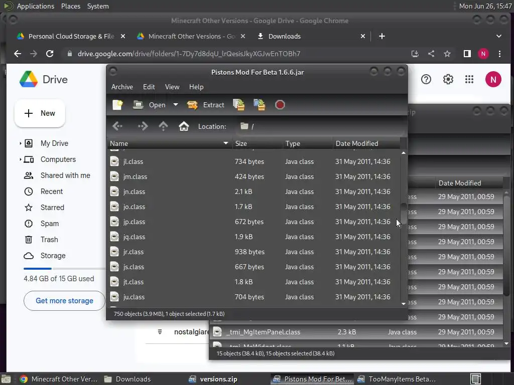This screenshot has width=514, height=385.
Task: Go up one level in archive
Action: [x=163, y=126]
